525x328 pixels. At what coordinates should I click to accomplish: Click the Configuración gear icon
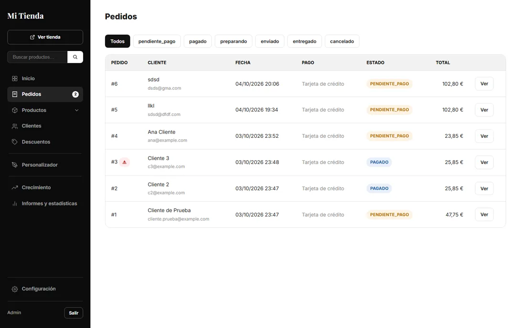(x=15, y=289)
